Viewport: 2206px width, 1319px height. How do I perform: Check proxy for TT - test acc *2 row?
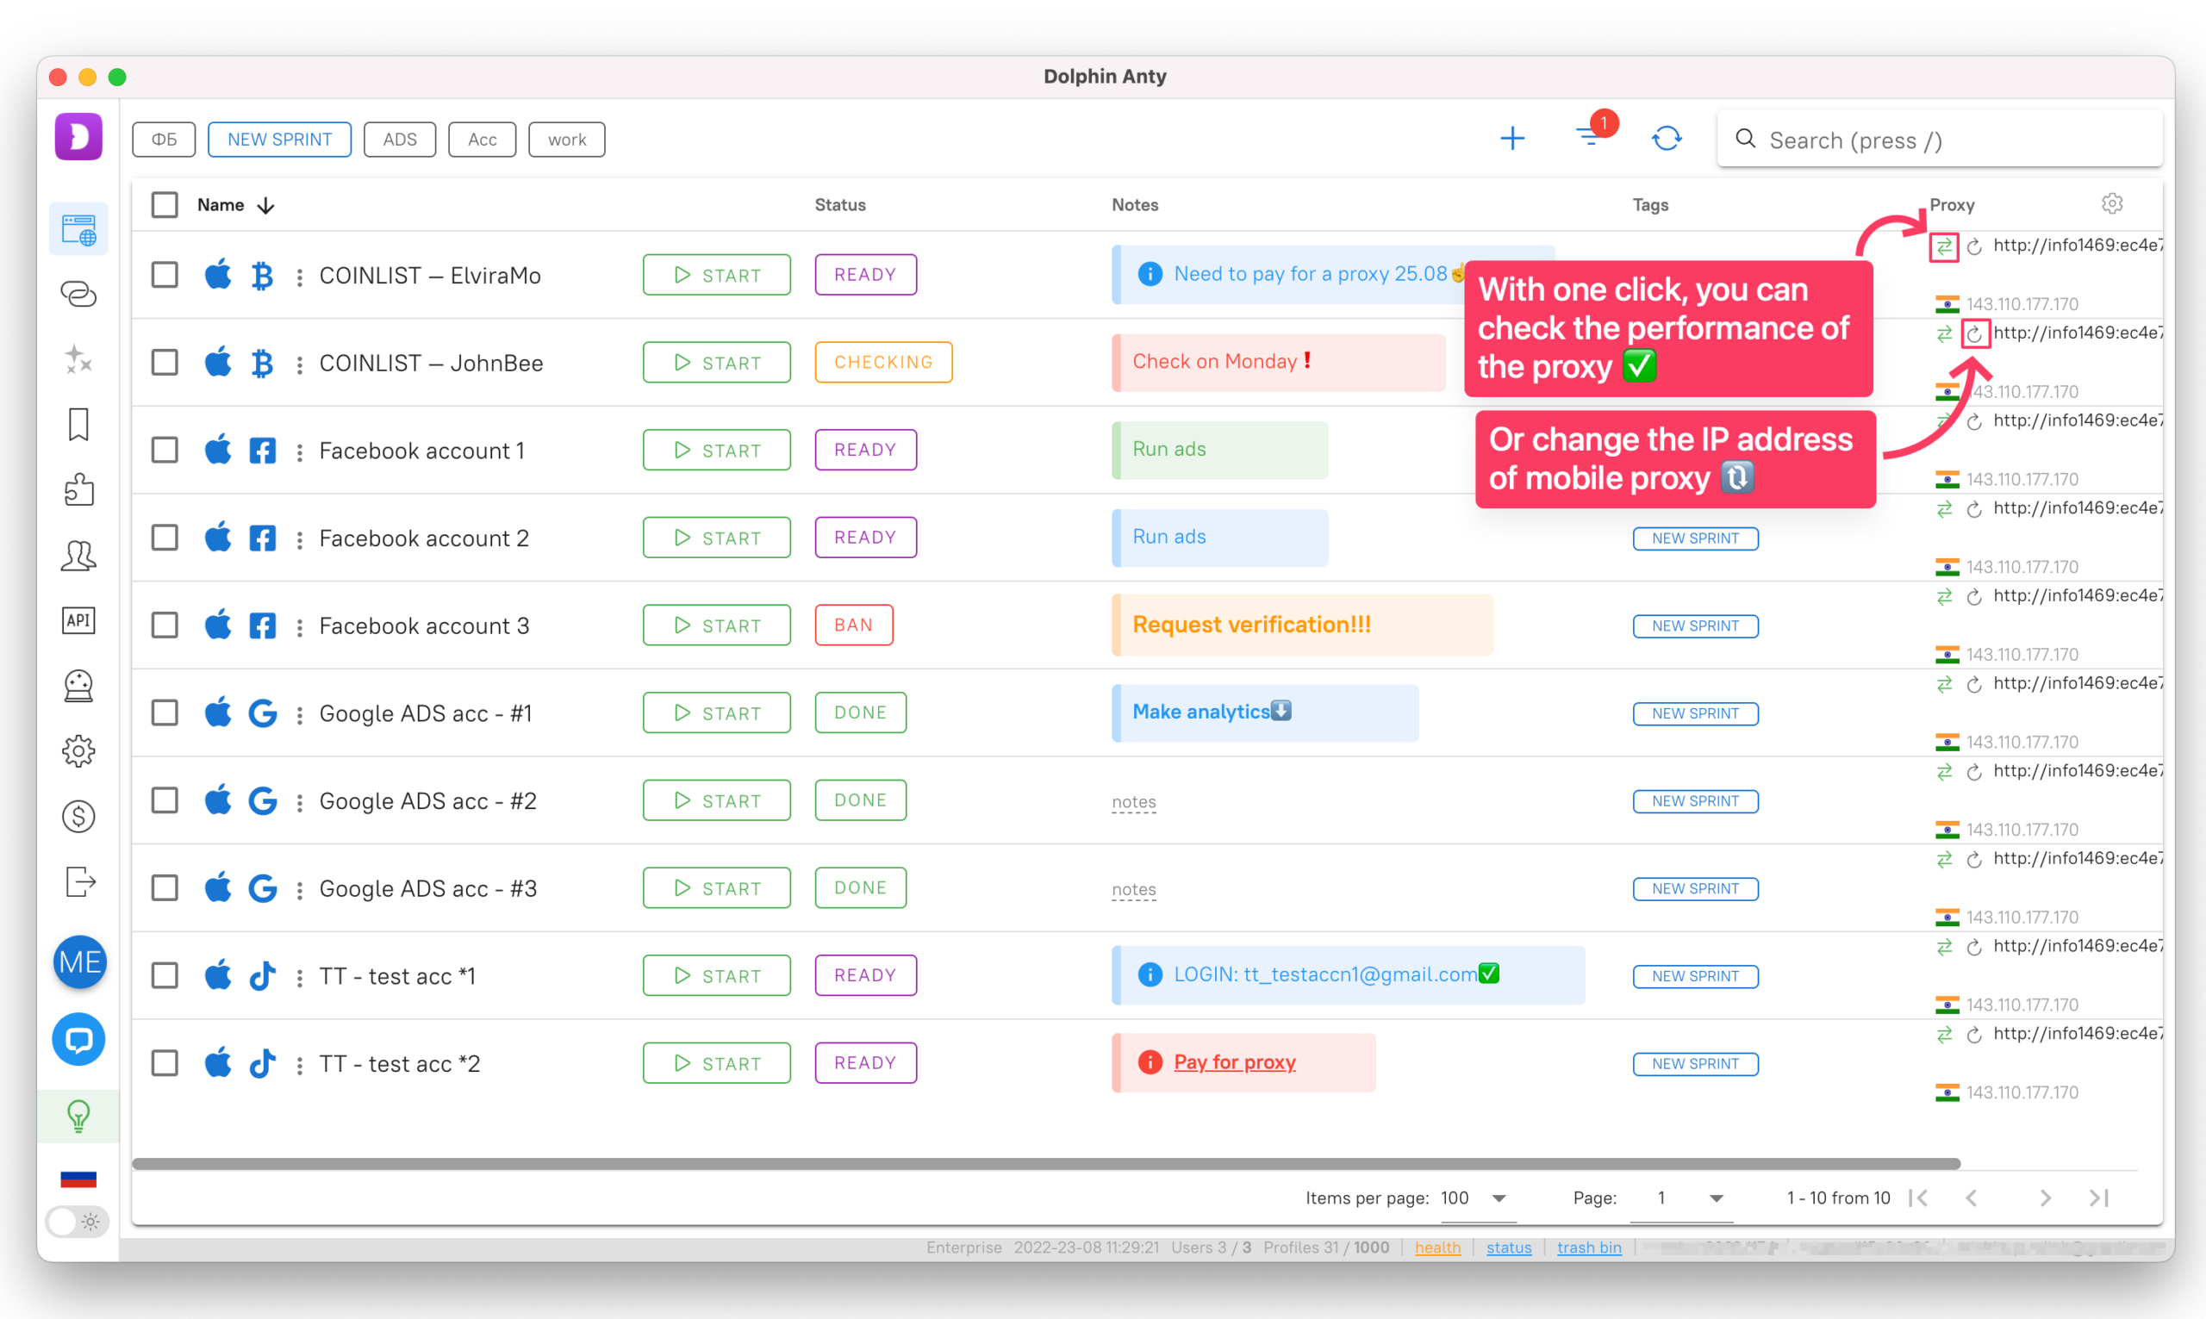click(x=1944, y=1034)
